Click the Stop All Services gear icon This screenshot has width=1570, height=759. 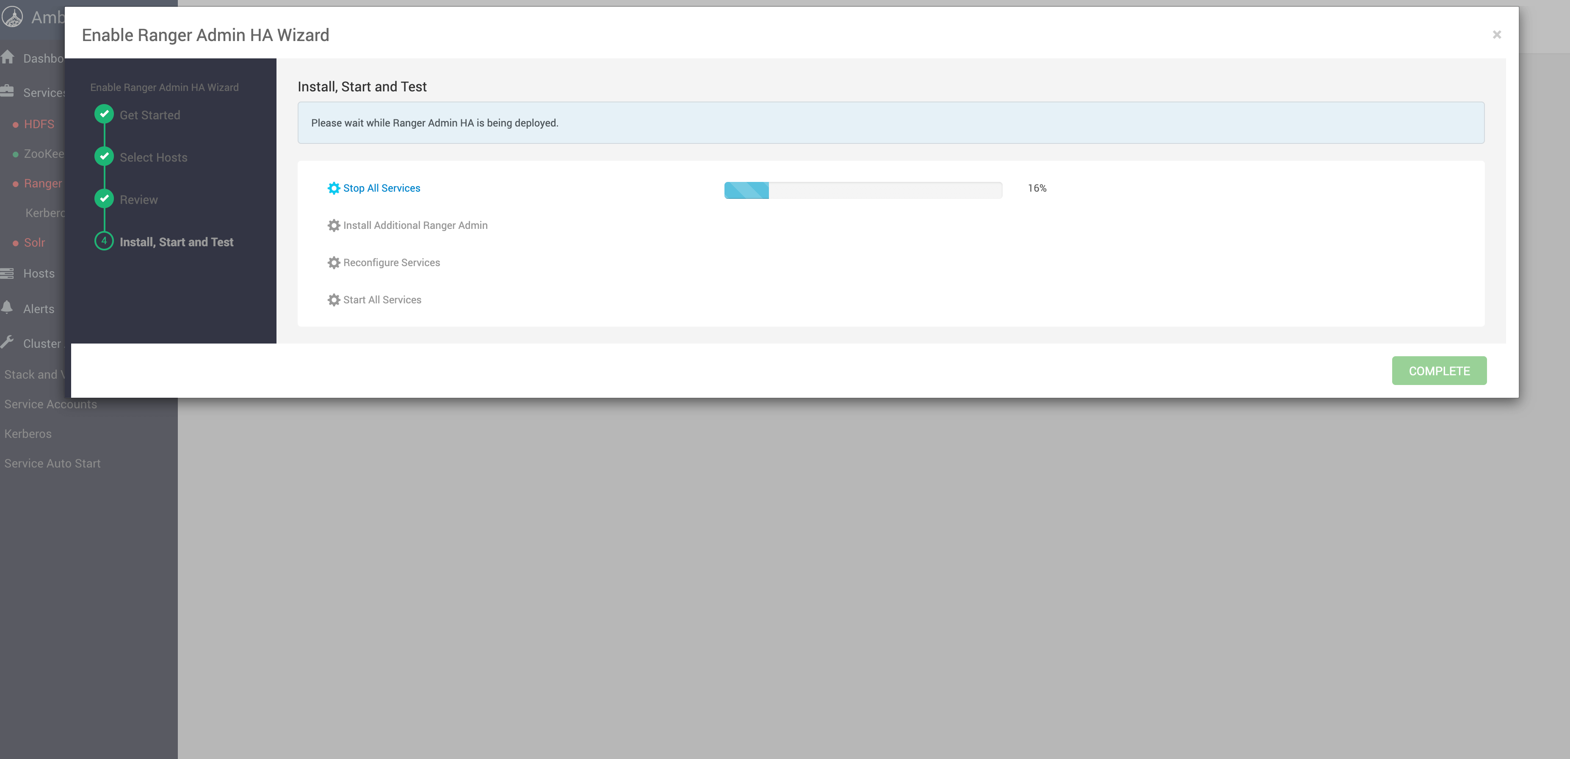coord(333,188)
